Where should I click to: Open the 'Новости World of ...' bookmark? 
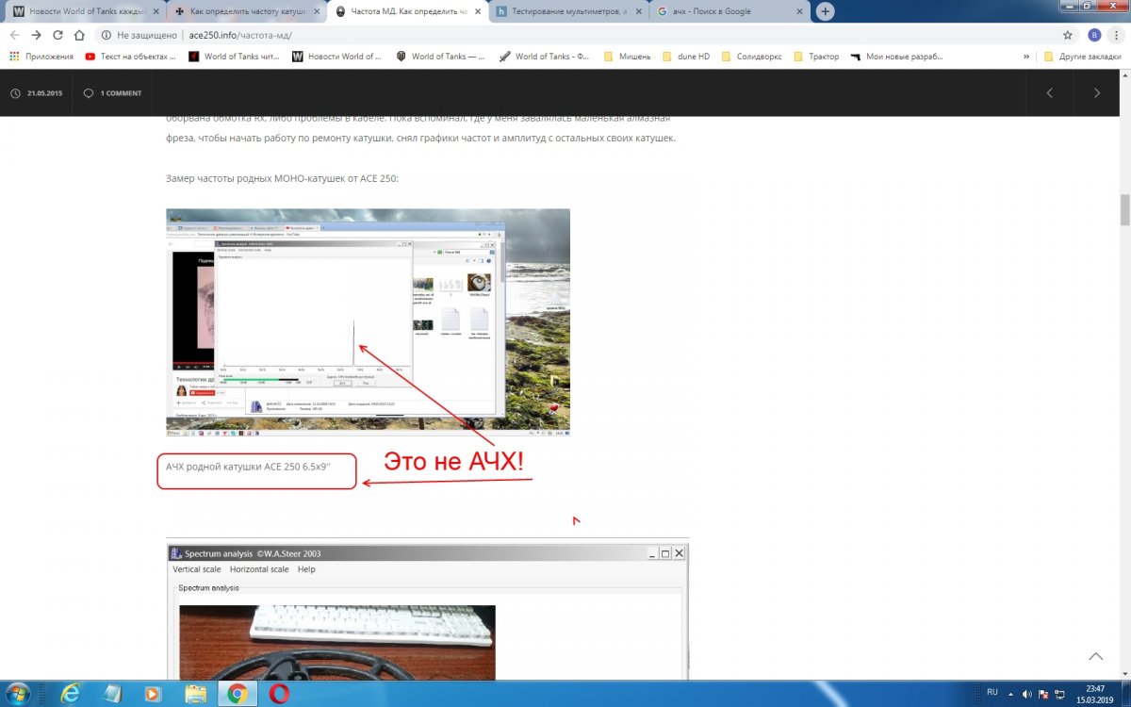pos(337,57)
